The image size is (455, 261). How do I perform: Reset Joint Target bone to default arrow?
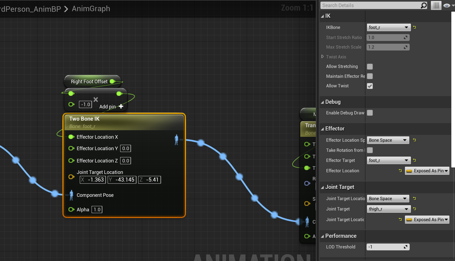415,209
